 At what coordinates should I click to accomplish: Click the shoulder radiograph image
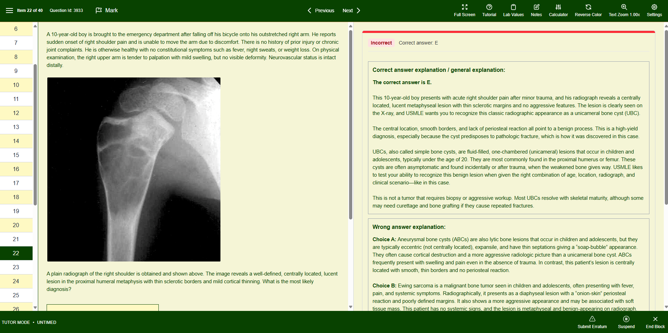[134, 169]
